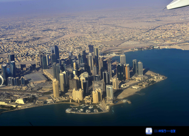Click the Israel flag icon
This screenshot has width=189, height=136.
149,131
